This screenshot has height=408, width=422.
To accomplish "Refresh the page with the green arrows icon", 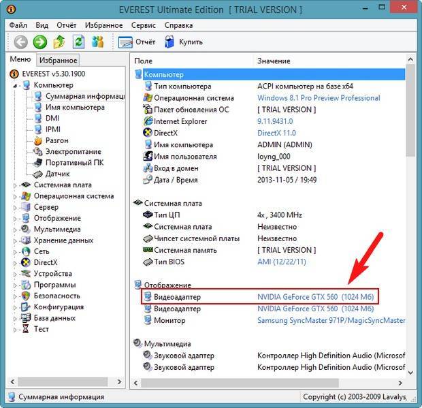I will pos(78,42).
